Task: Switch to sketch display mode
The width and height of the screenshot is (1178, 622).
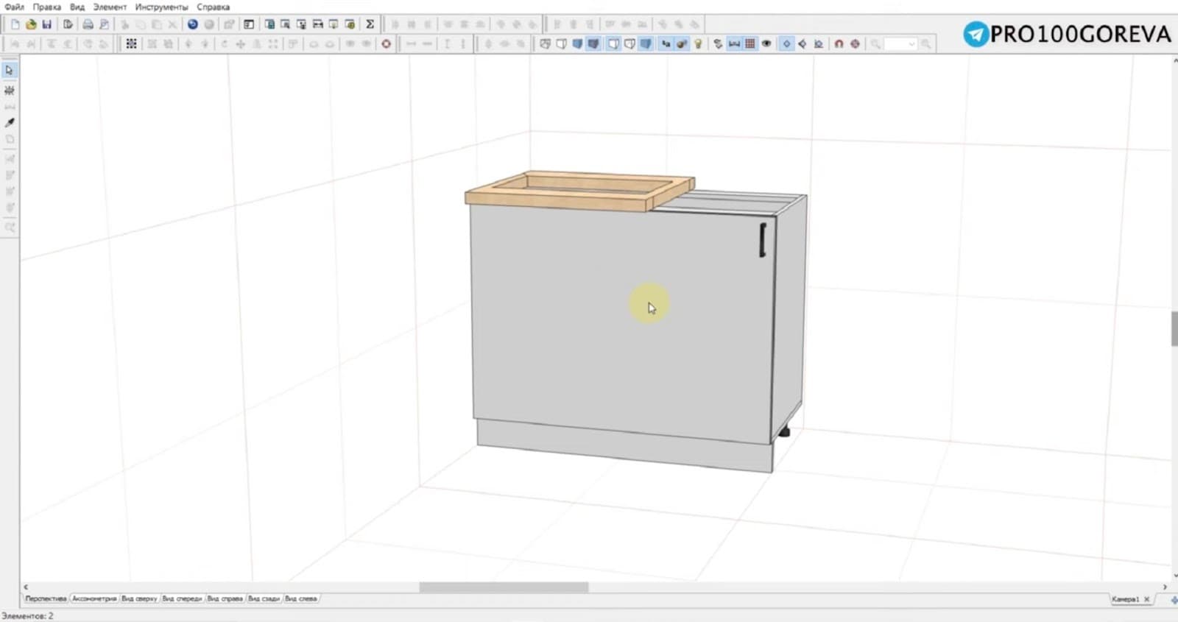Action: point(561,43)
